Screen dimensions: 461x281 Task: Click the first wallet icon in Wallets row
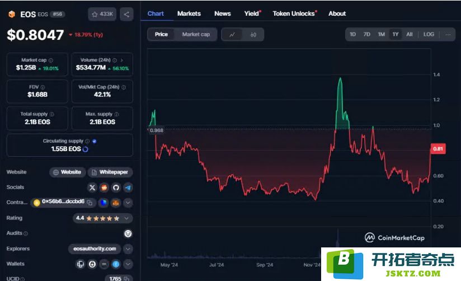pos(80,264)
